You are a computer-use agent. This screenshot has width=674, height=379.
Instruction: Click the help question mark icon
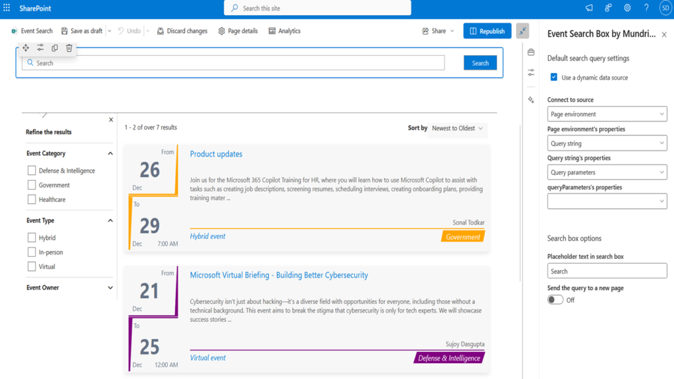point(646,8)
